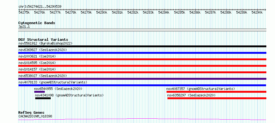Click the nsv6538027 (Sedlazeck2020) label

click(x=43, y=76)
